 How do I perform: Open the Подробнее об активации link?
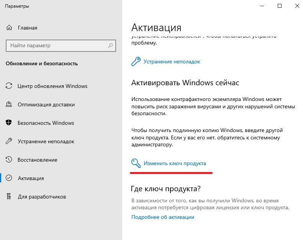pyautogui.click(x=163, y=217)
